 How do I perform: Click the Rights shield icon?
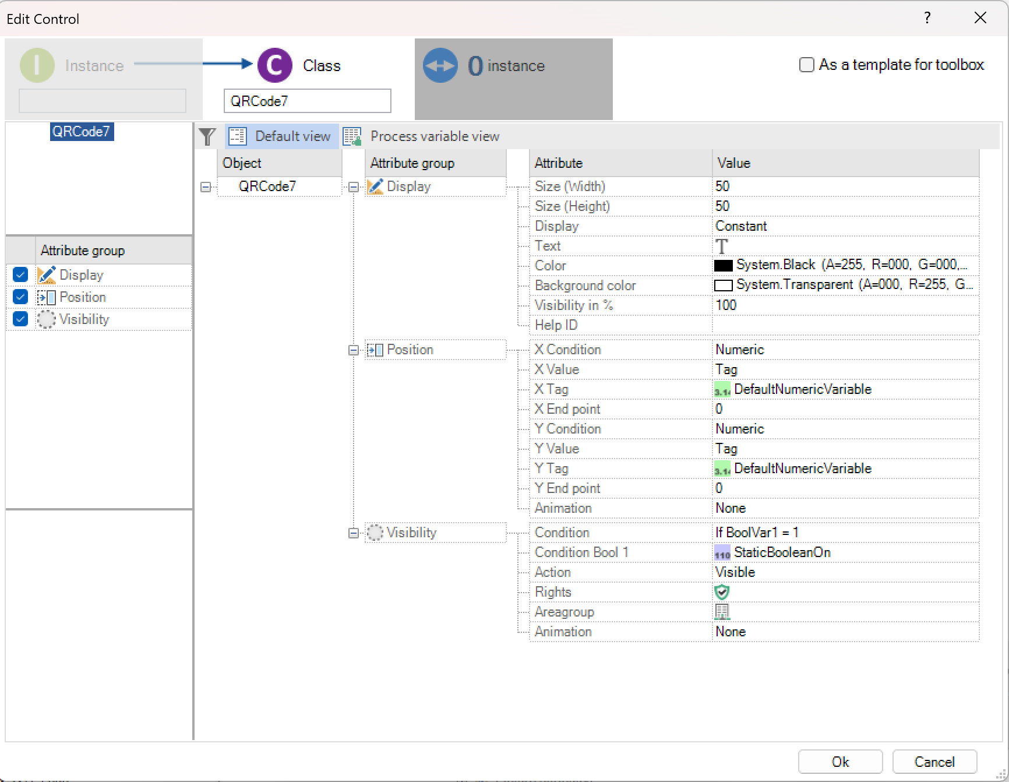(x=722, y=592)
